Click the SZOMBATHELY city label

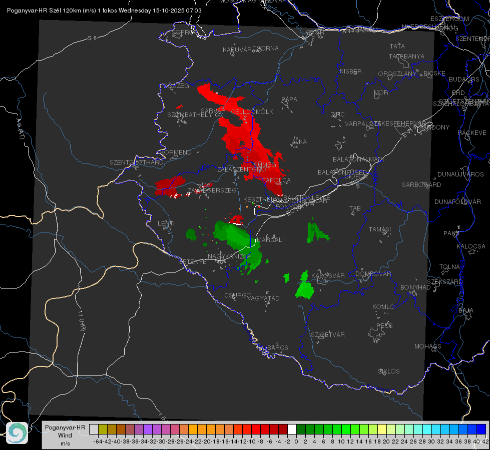tap(190, 115)
